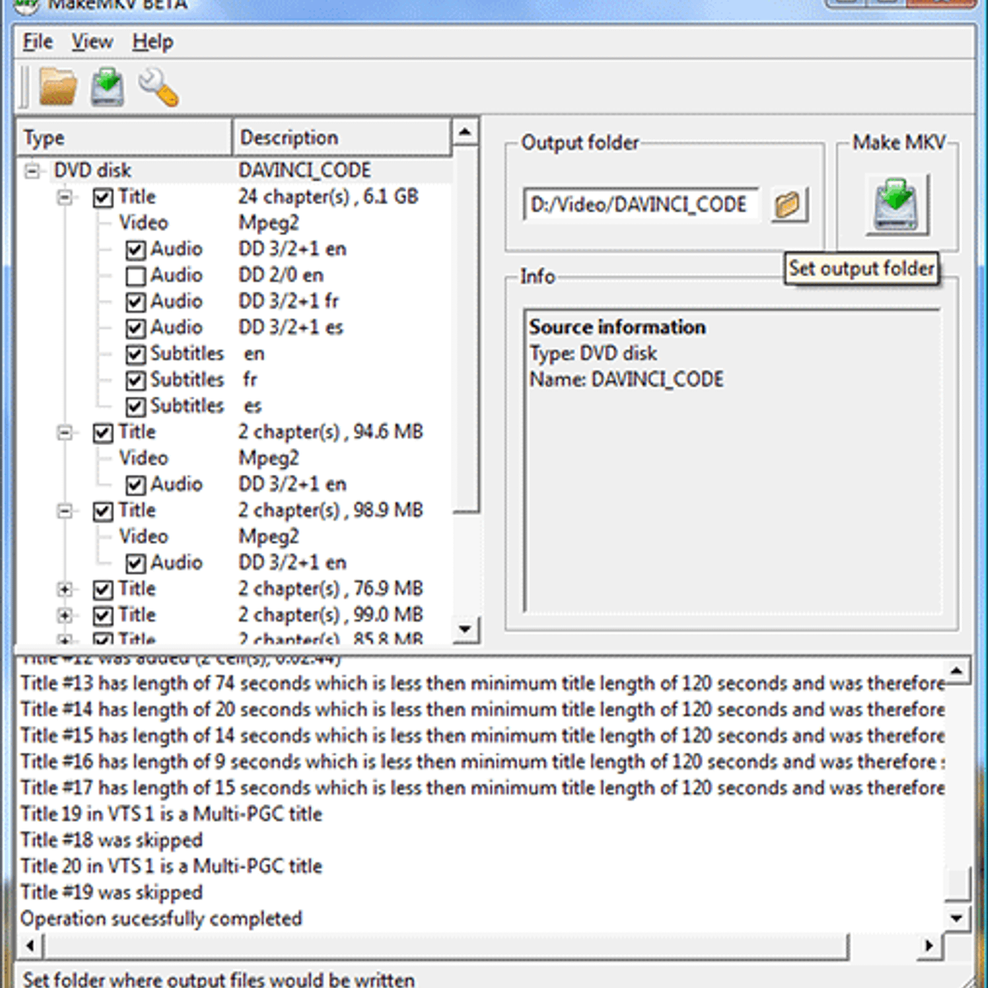
Task: Click log line 'Operation sucessfully completed'
Action: [161, 919]
